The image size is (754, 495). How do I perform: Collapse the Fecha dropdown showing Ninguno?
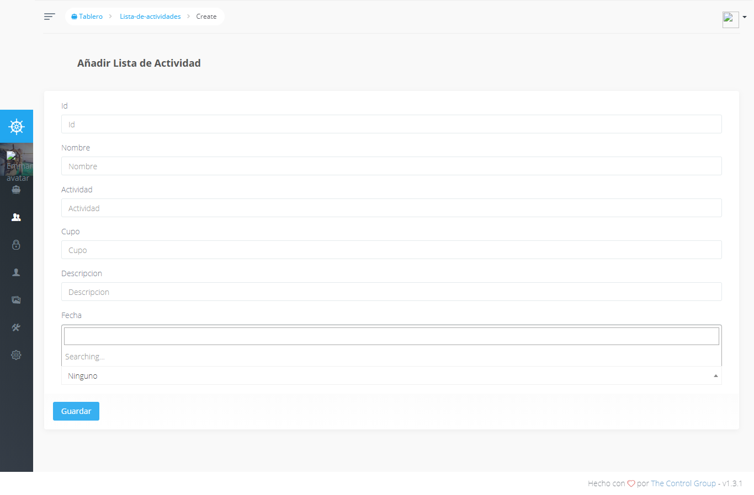tap(391, 376)
